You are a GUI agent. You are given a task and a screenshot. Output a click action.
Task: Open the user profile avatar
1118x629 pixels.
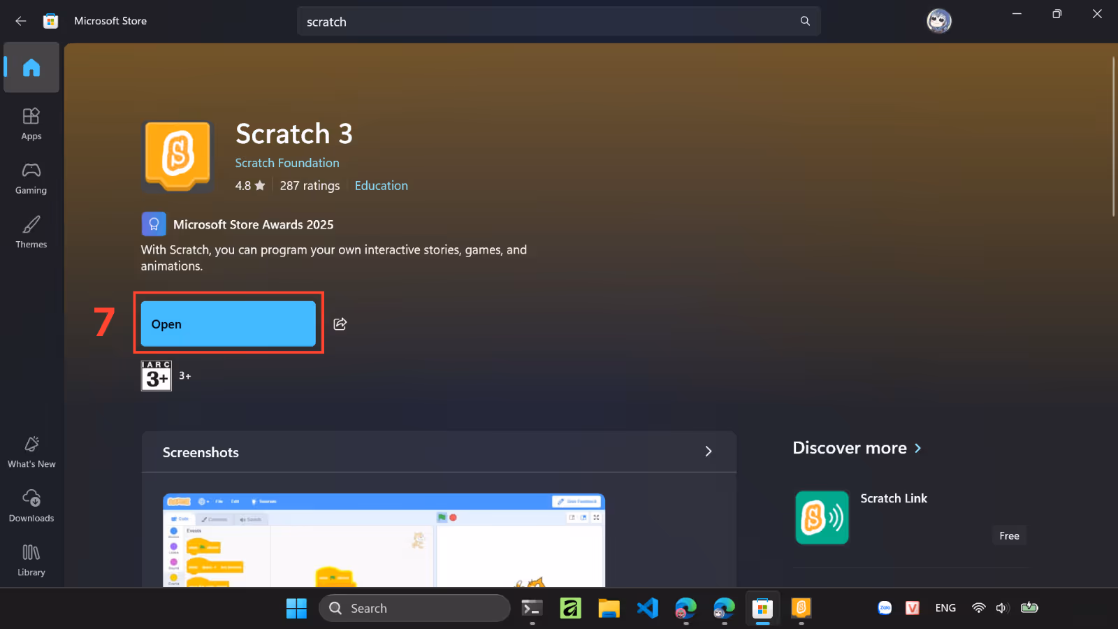(938, 21)
